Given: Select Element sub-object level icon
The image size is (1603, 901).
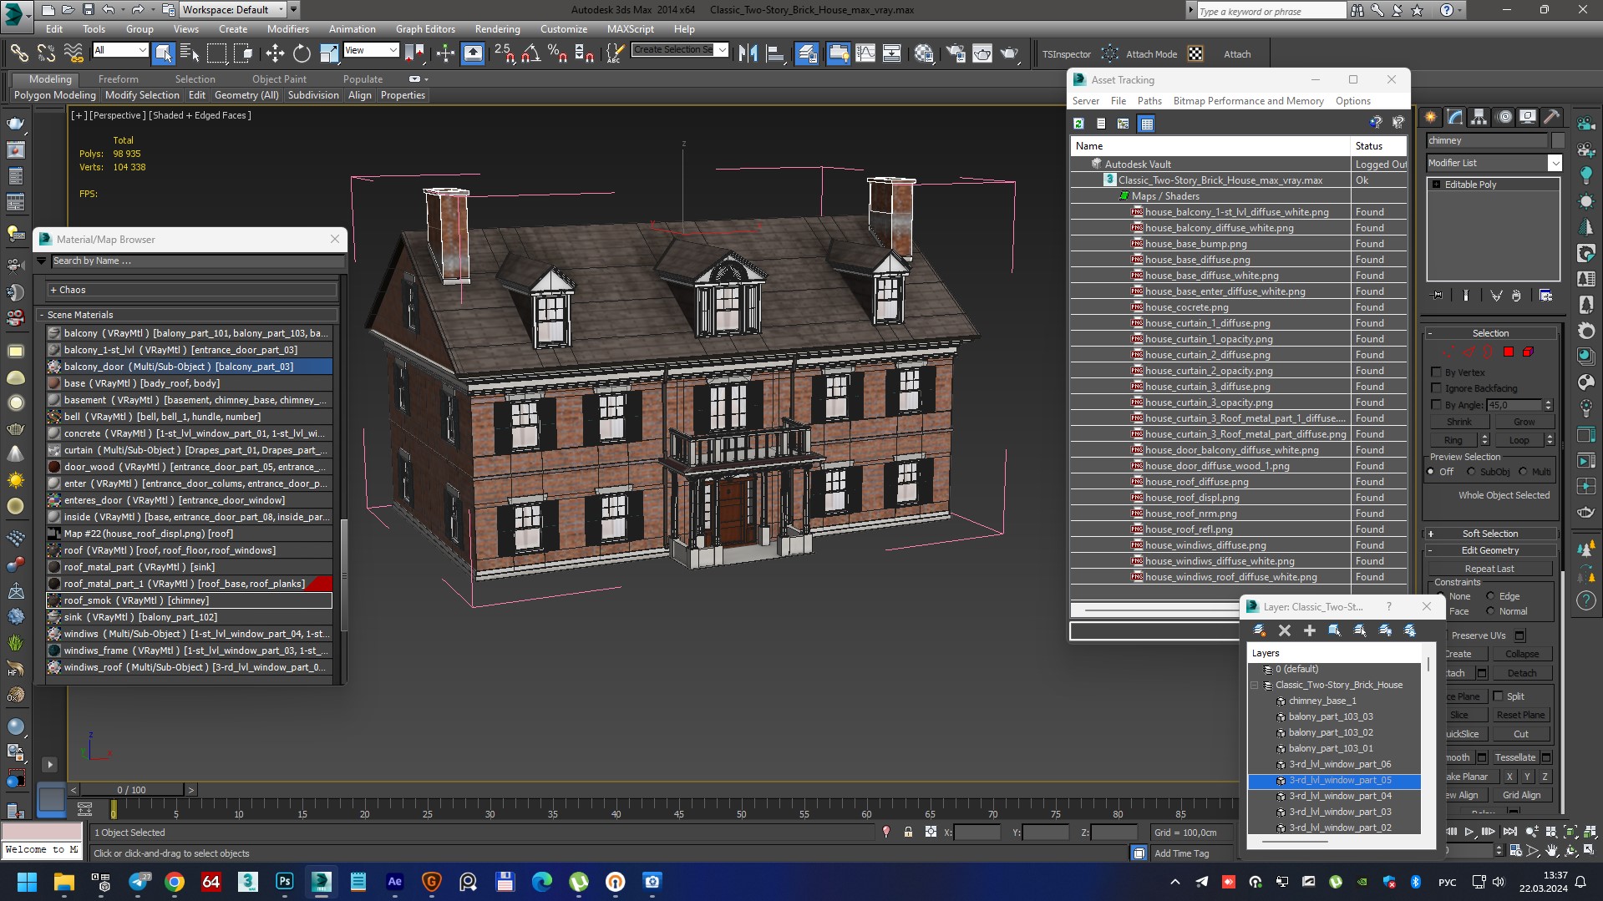Looking at the screenshot, I should pos(1529,352).
